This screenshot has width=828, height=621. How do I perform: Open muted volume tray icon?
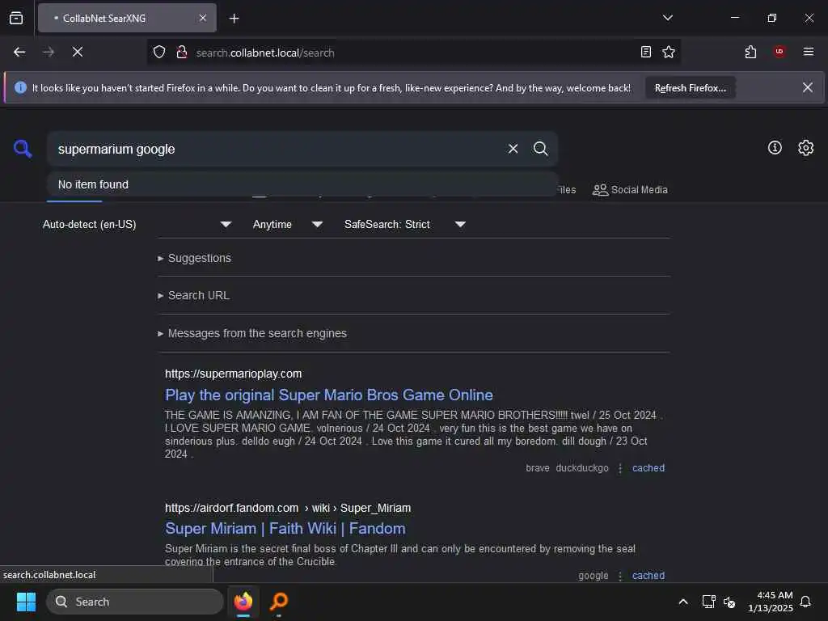point(729,602)
